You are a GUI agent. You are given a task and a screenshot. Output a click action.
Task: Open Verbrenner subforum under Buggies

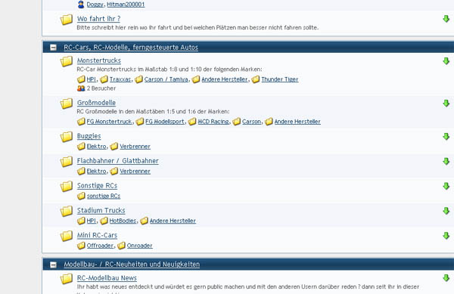tap(135, 147)
